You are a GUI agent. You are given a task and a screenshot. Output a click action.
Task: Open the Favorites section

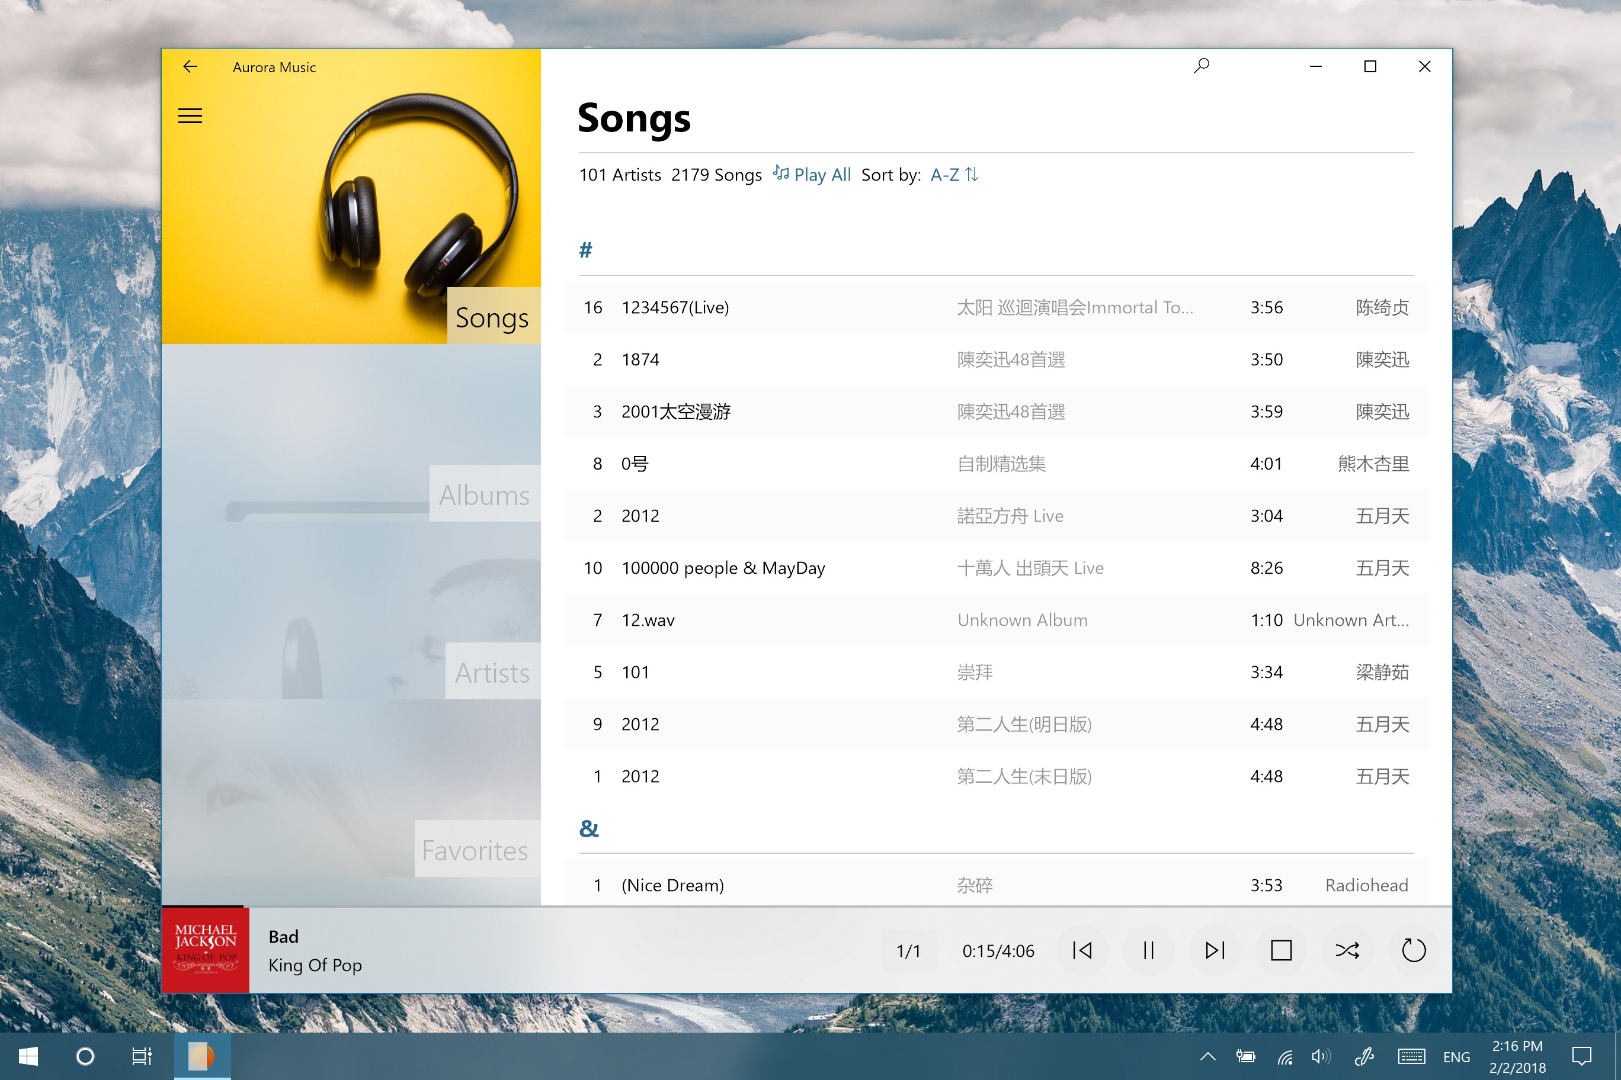click(476, 850)
